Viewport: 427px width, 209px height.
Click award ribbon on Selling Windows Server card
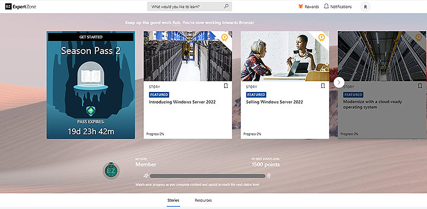pos(322,37)
